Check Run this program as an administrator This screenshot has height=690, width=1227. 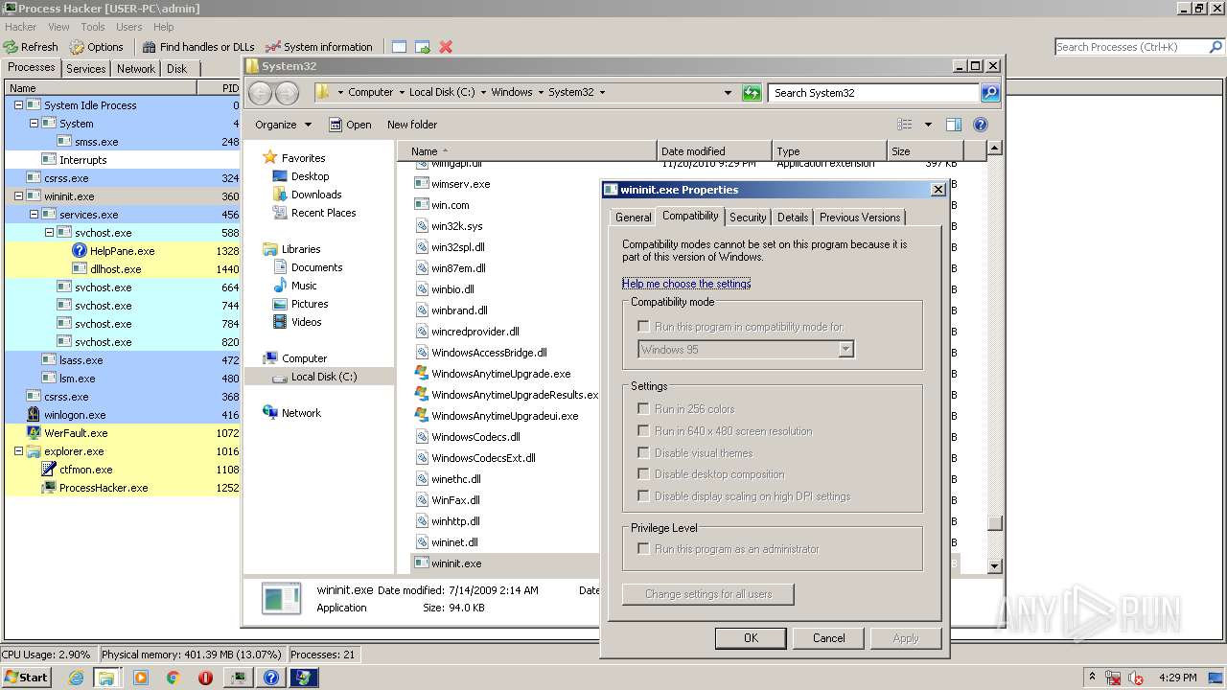[x=643, y=549]
